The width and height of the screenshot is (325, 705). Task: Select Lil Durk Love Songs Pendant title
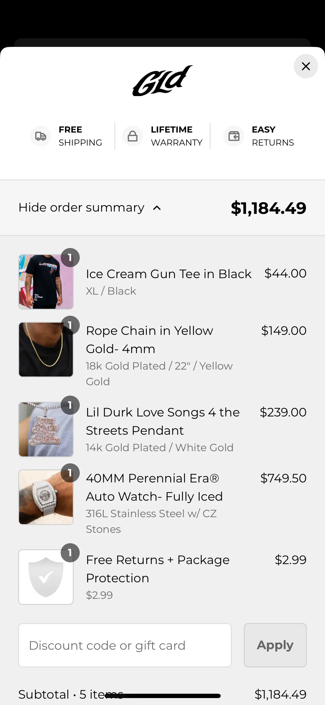pyautogui.click(x=163, y=421)
